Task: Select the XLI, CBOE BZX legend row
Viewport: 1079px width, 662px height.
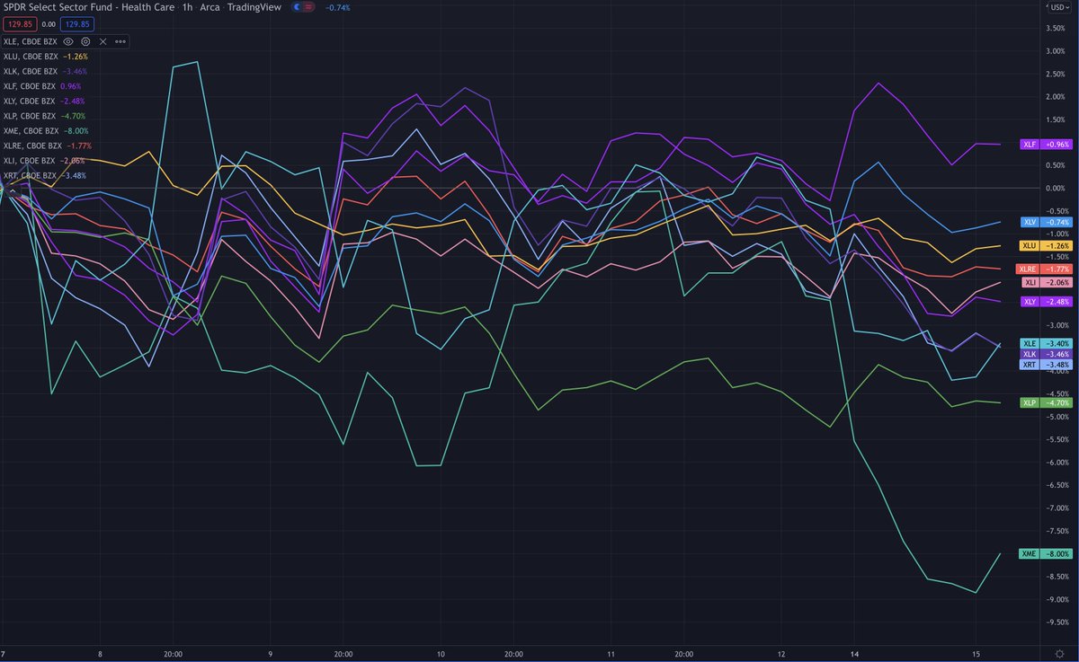Action: pos(44,161)
